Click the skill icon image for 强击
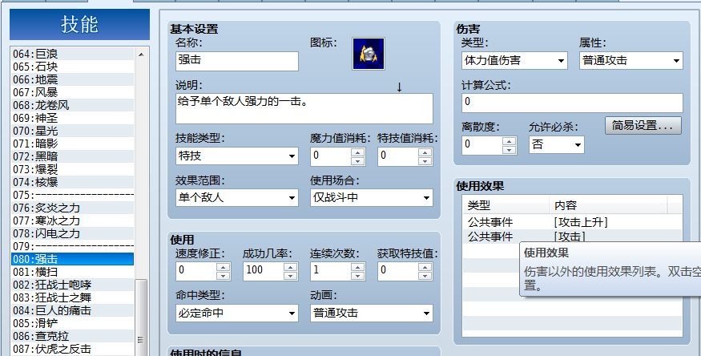This screenshot has height=356, width=701. coord(369,54)
